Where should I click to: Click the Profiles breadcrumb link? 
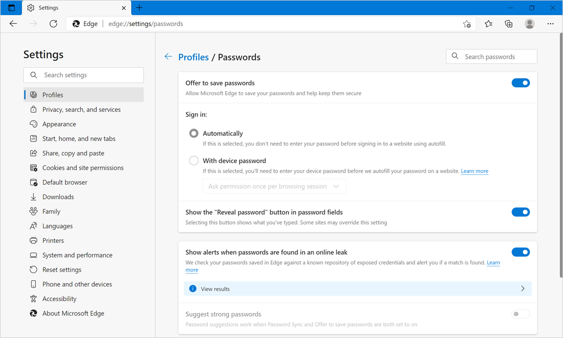[x=193, y=57]
